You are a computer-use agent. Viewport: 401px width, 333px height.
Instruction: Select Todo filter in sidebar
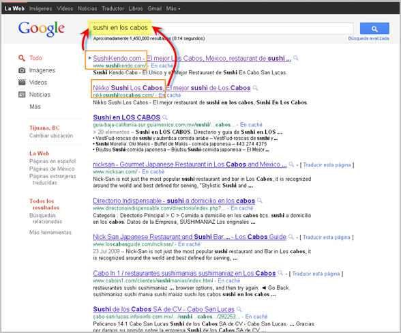(x=35, y=58)
